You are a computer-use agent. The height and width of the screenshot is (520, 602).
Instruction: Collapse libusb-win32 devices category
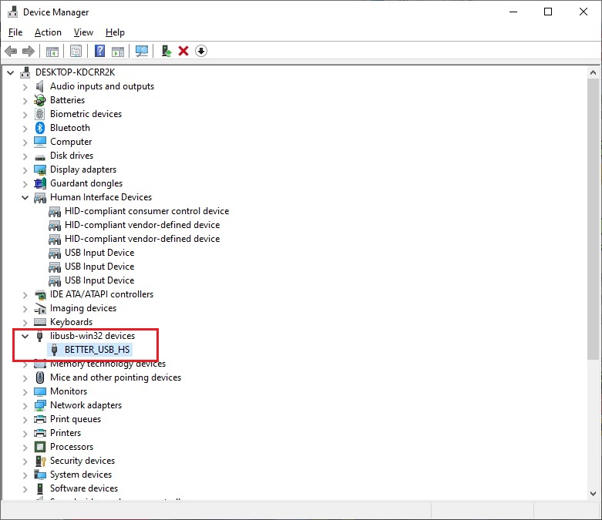(x=25, y=336)
